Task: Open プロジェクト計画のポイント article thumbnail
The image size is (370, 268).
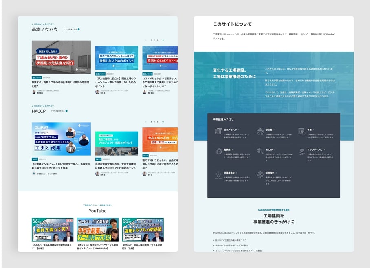Action: [117, 143]
